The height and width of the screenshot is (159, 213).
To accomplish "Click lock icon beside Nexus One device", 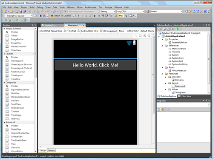I will point(65,31).
